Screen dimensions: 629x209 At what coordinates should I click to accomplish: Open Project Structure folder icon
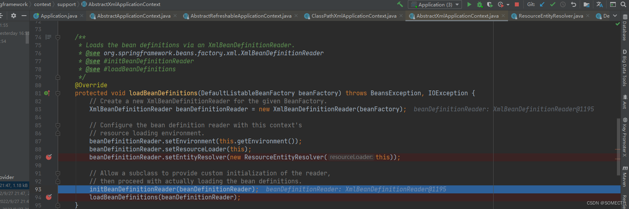tap(587, 4)
